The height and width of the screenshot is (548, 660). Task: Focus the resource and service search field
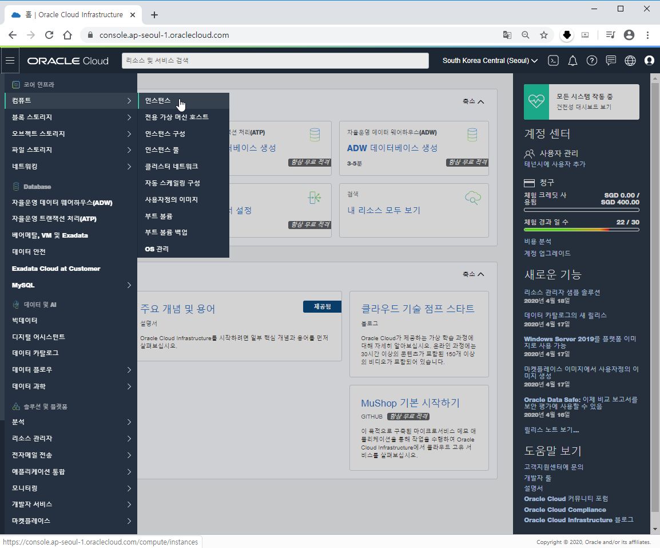tap(275, 61)
